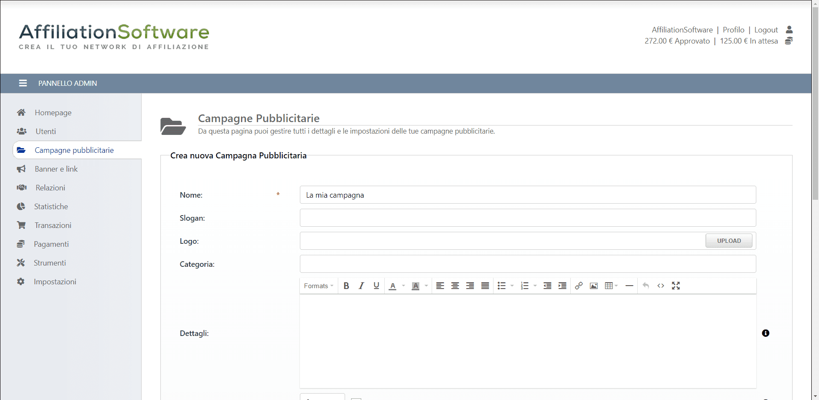The height and width of the screenshot is (400, 819).
Task: Click the Logout link
Action: [x=766, y=30]
